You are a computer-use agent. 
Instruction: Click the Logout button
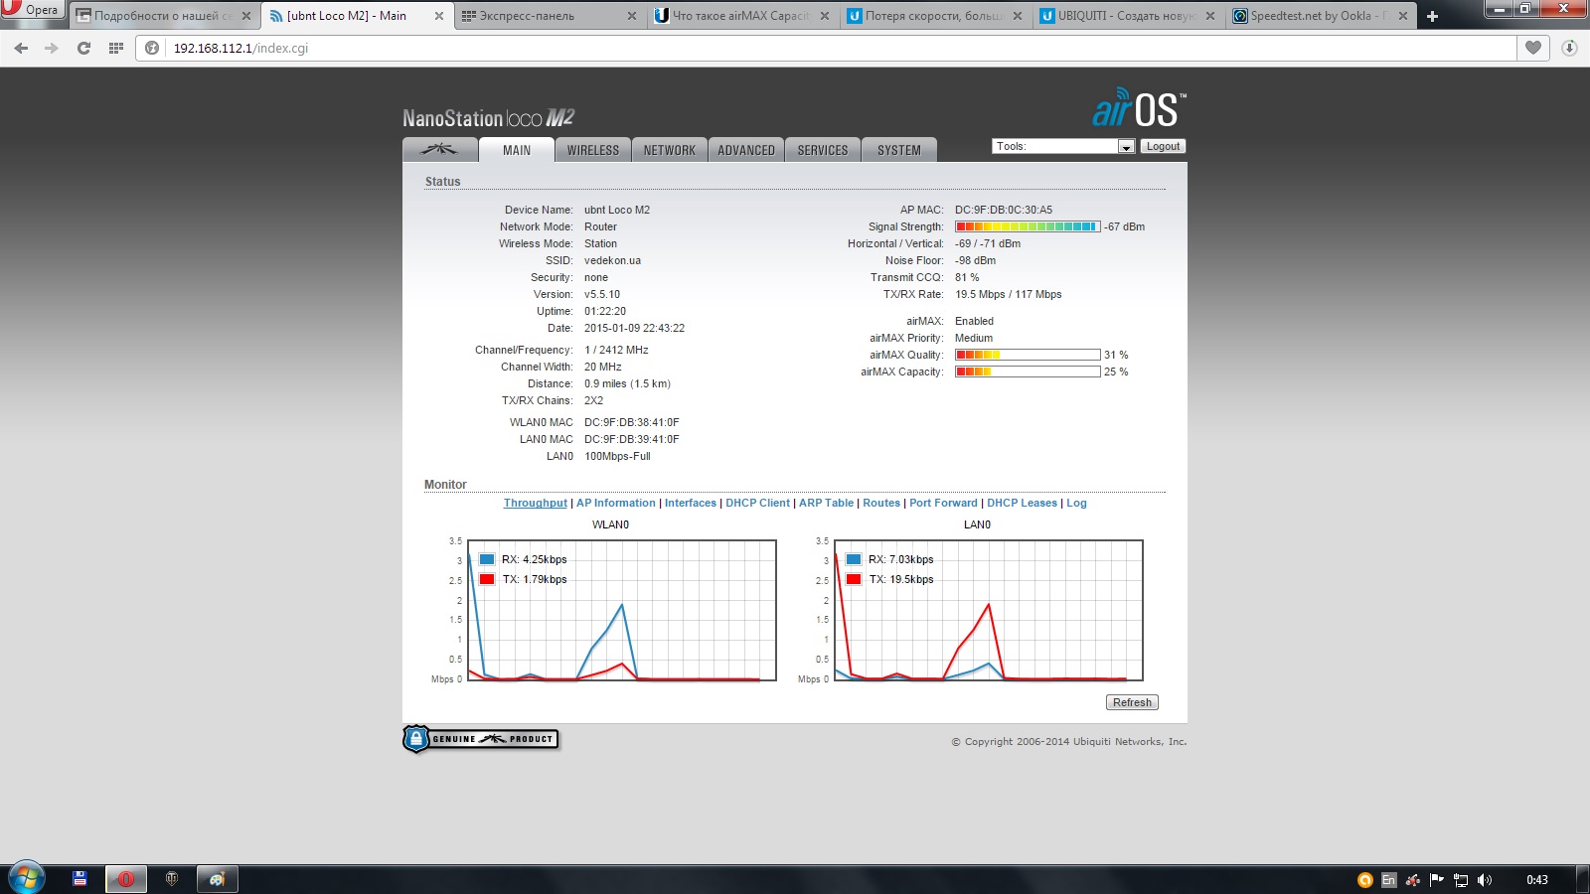click(1163, 146)
